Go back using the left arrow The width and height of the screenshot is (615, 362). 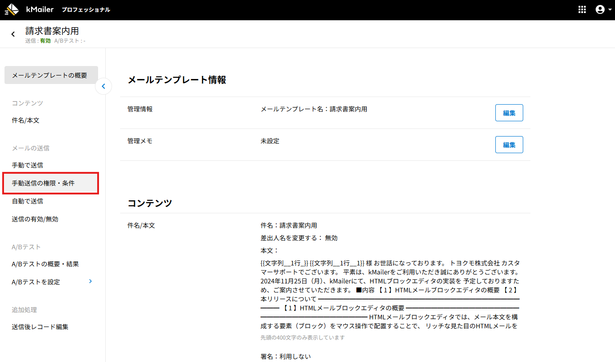tap(13, 34)
